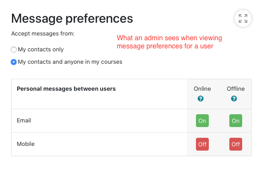The height and width of the screenshot is (169, 258).
Task: Click the Offline column header text
Action: (x=236, y=89)
